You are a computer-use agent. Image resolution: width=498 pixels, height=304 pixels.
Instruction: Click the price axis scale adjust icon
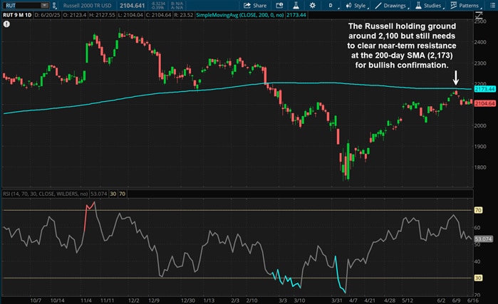[479, 15]
